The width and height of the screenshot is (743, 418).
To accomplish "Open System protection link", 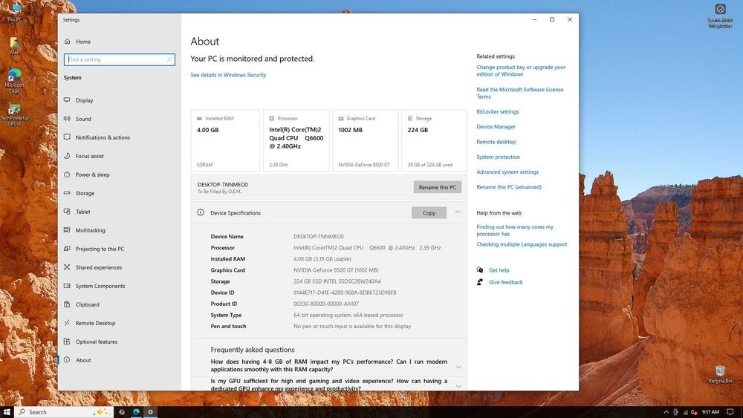I will [498, 157].
